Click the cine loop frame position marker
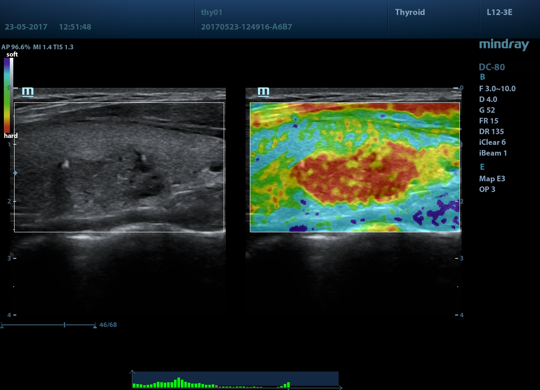 [64, 325]
